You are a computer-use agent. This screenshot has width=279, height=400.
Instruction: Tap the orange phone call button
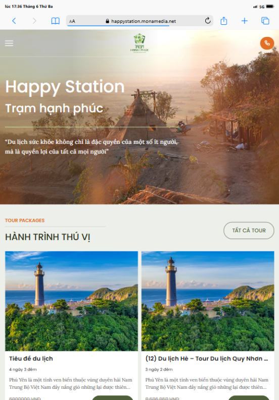coord(267,43)
